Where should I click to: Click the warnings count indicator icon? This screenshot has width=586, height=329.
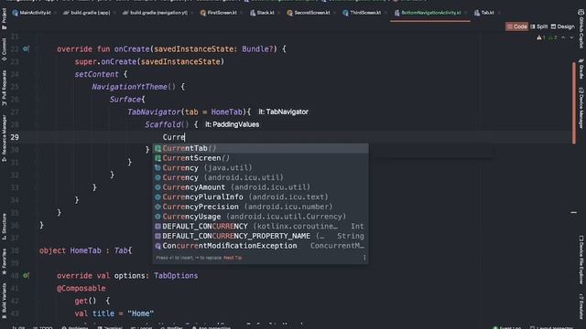point(541,37)
